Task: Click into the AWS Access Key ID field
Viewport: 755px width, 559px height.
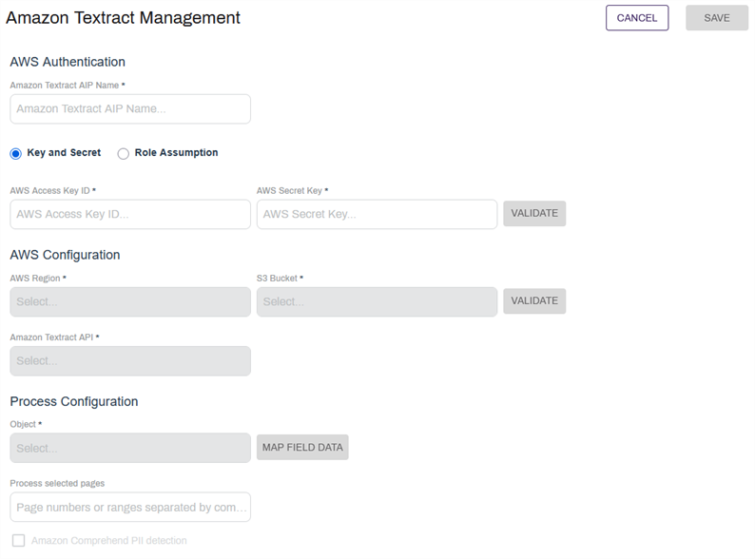Action: (130, 214)
